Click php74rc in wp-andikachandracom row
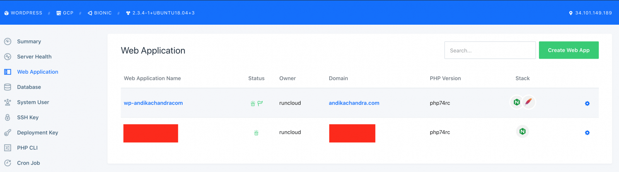 440,103
